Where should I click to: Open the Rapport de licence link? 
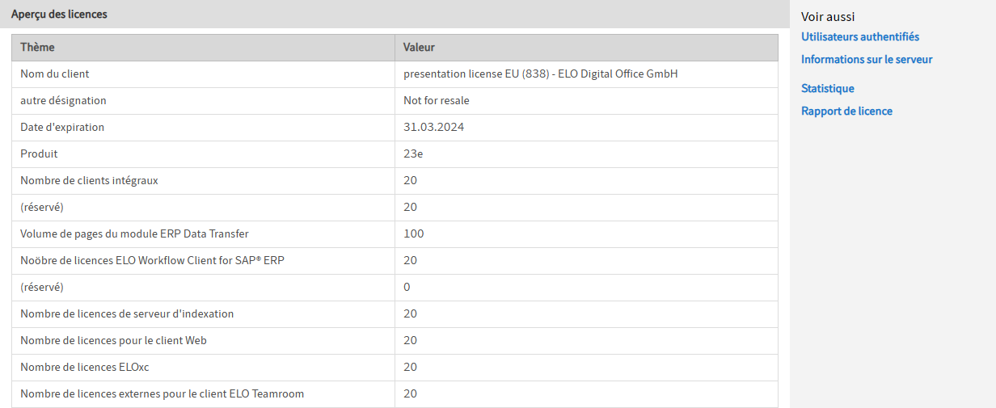(846, 111)
